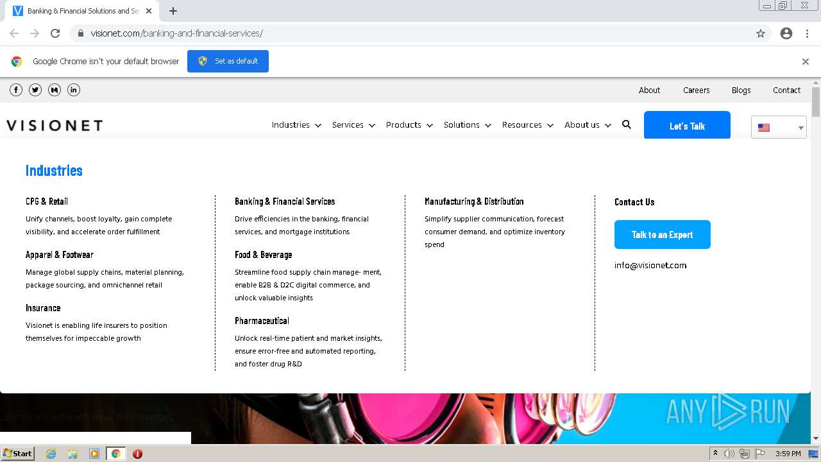Select Manufacturing & Distribution industry
Image resolution: width=821 pixels, height=462 pixels.
[474, 201]
